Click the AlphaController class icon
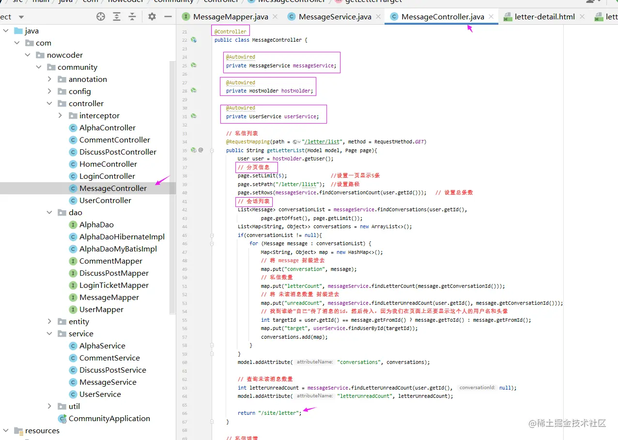The width and height of the screenshot is (618, 440). click(x=73, y=128)
